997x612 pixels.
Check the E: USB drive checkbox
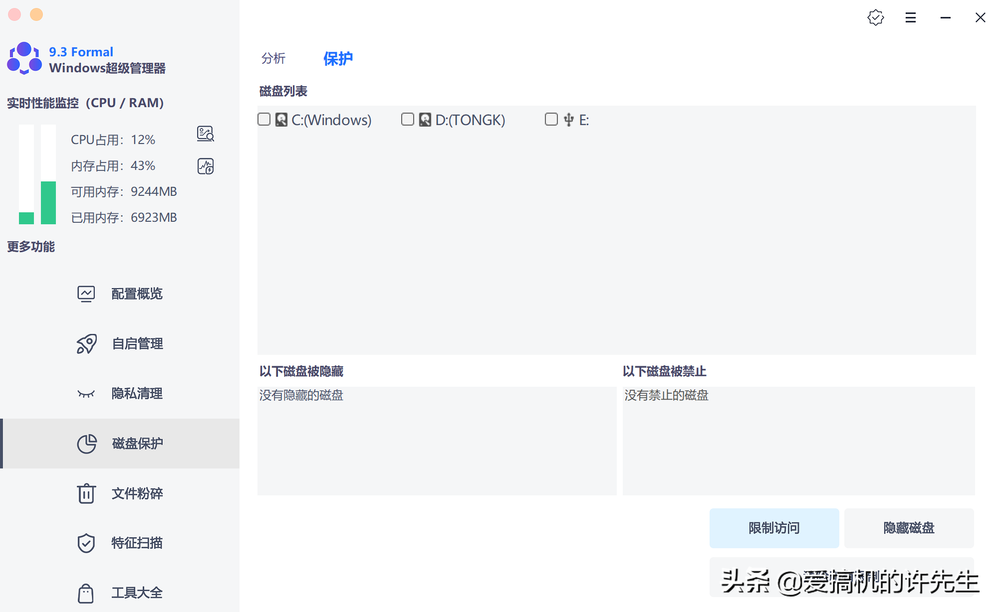tap(551, 119)
